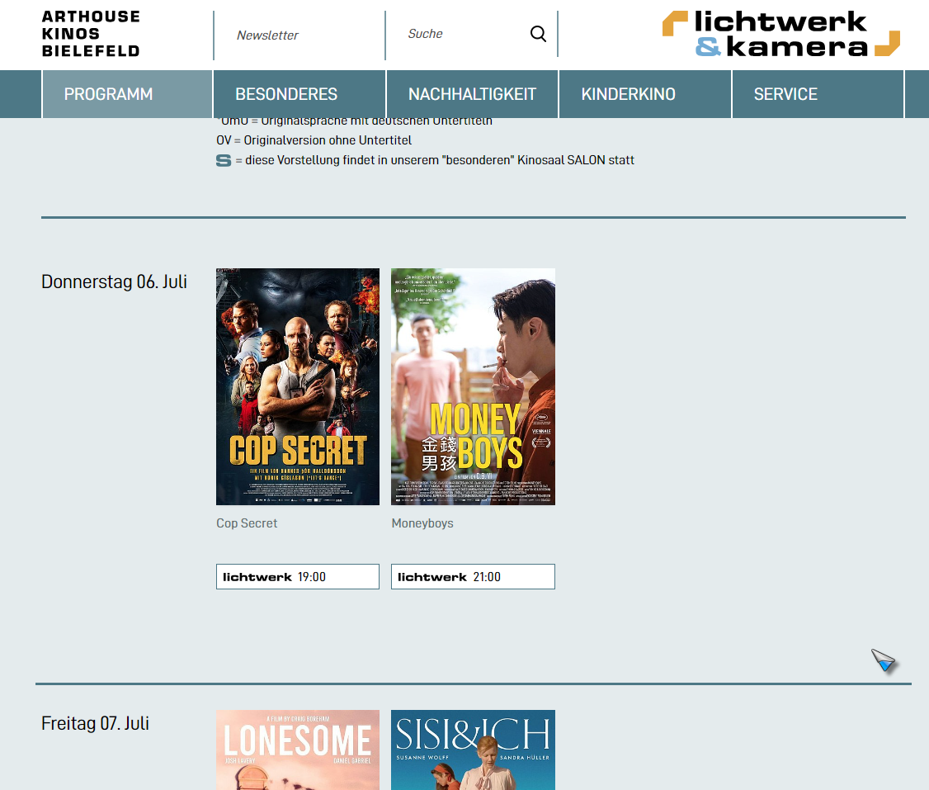The width and height of the screenshot is (929, 790).
Task: Open the Moneyboys title link
Action: tap(422, 523)
